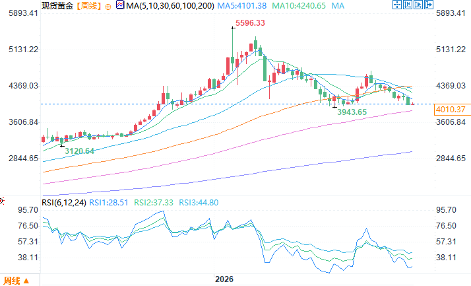This screenshot has height=286, width=471.
Task: Click the orange circled-plus icon beside 周线
Action: tap(108, 7)
